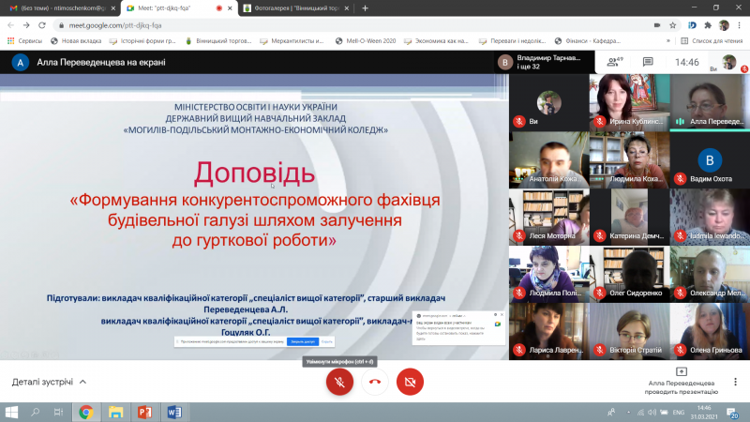
Task: Close the Meet browser tab
Action: click(x=230, y=8)
